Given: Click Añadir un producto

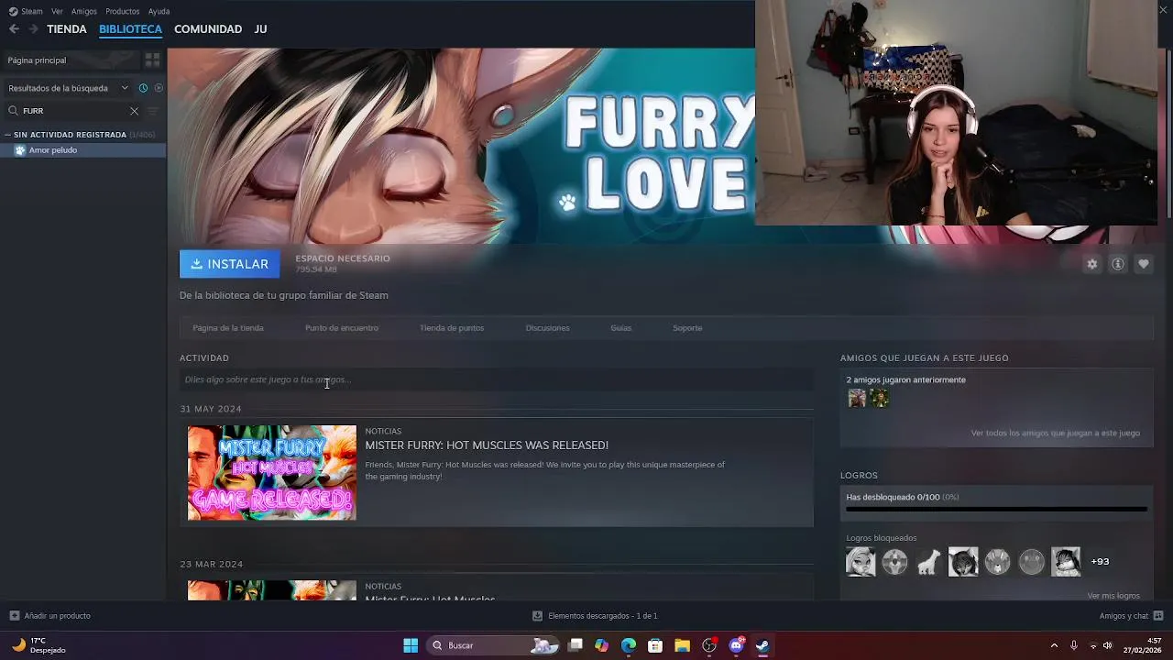Looking at the screenshot, I should pyautogui.click(x=49, y=616).
